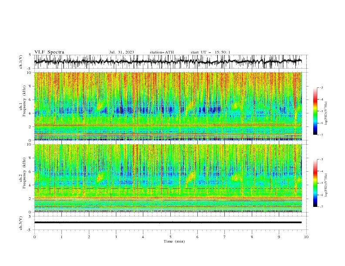Image resolution: width=345 pixels, height=266 pixels.
Task: Click the "-3" label on ch.1 colorbar
Action: (x=321, y=87)
